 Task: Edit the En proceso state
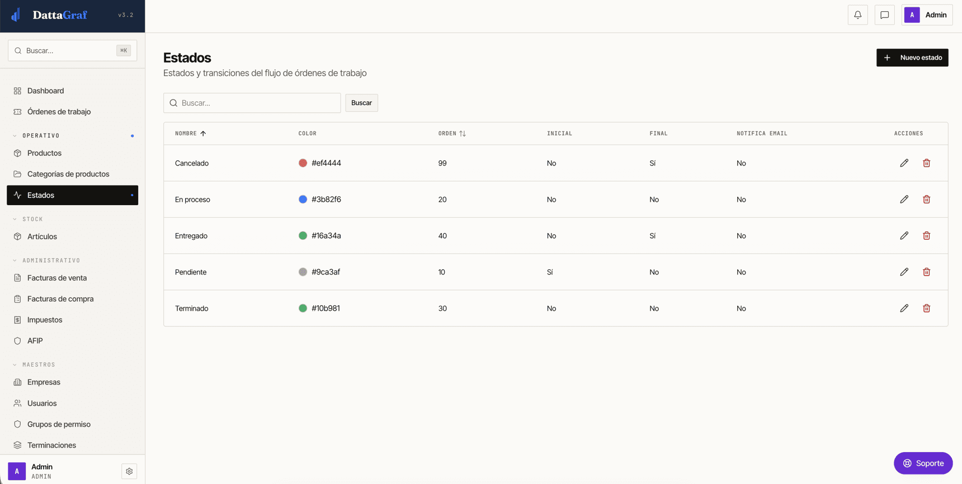(x=904, y=200)
